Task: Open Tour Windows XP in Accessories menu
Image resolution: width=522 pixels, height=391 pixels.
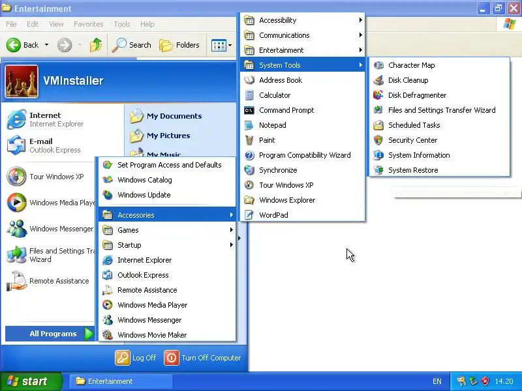Action: point(302,185)
